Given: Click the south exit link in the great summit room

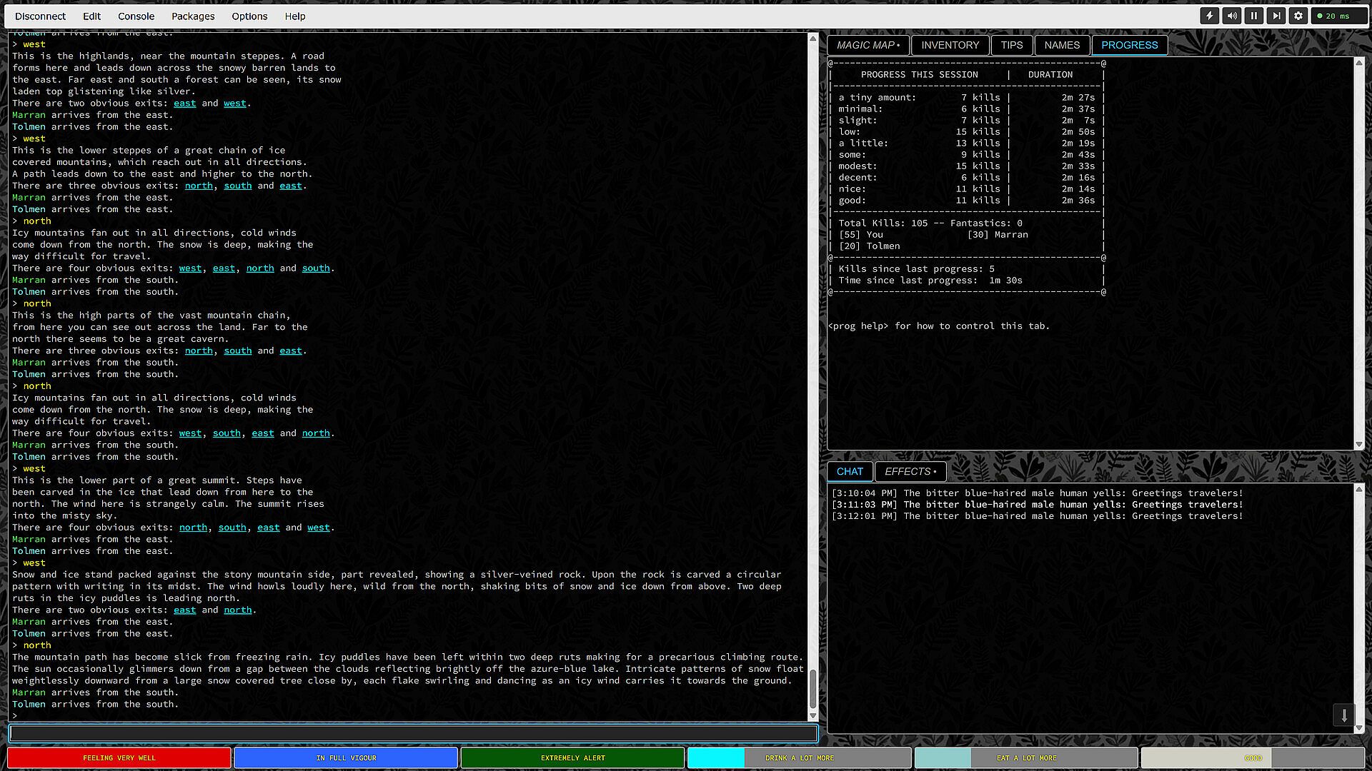Looking at the screenshot, I should [232, 528].
